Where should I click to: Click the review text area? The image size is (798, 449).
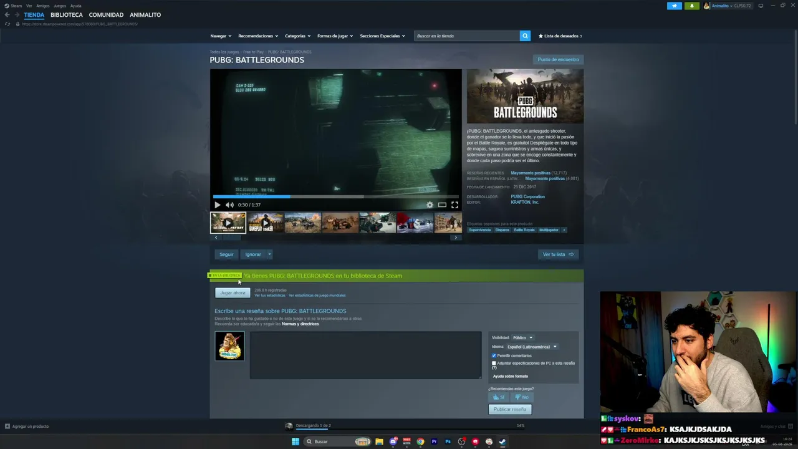(x=365, y=355)
